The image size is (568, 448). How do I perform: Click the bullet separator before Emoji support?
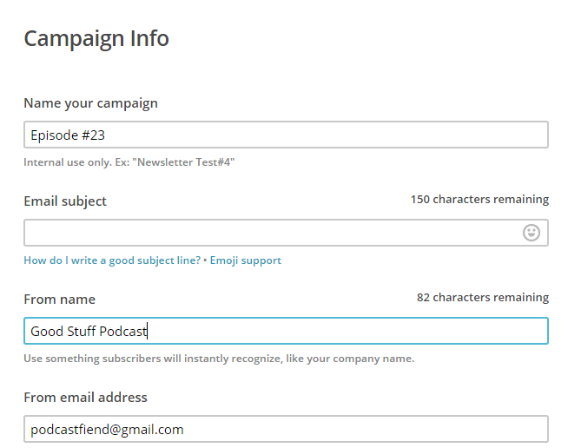tap(205, 260)
